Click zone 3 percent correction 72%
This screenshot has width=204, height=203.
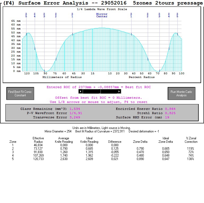(x=191, y=152)
